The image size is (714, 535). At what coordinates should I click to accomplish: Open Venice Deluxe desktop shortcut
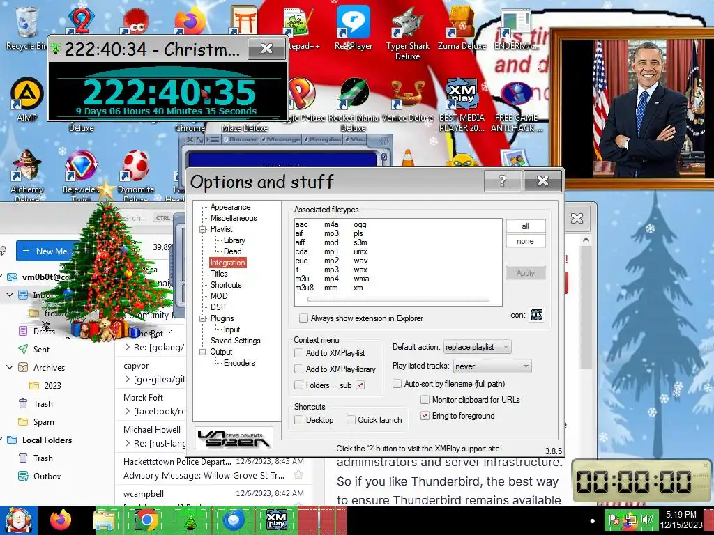click(407, 99)
